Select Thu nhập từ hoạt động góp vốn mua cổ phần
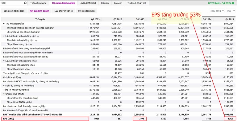The width and height of the screenshot is (237, 121). 25,73
